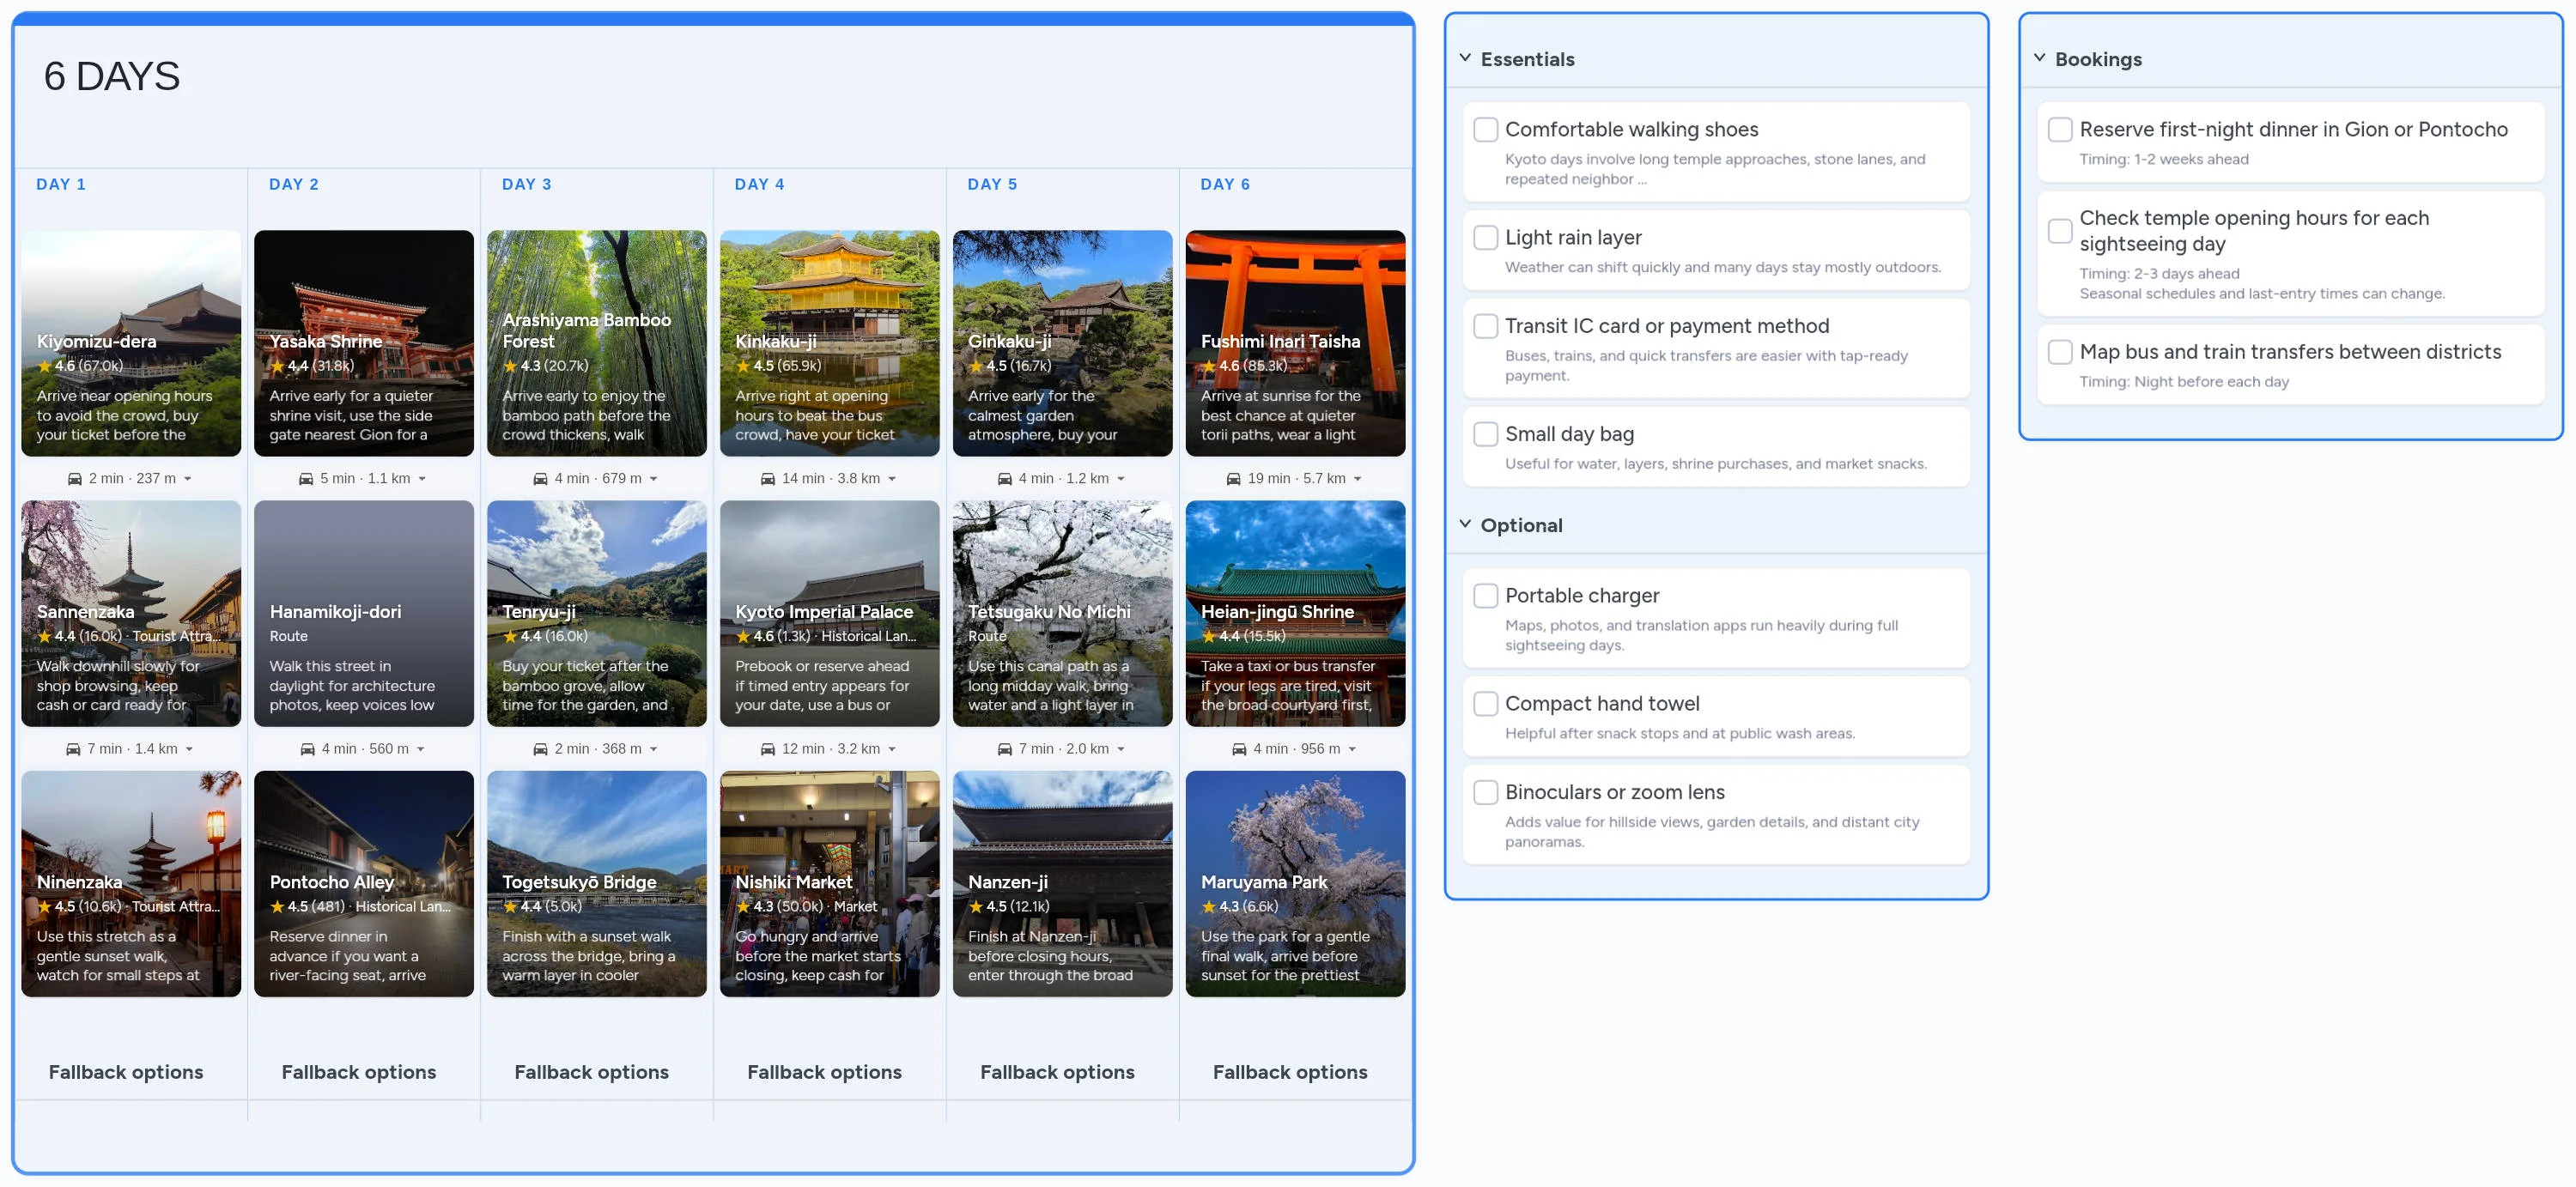
Task: Click the car icon below Fushimi Inari Taisha
Action: tap(1234, 477)
